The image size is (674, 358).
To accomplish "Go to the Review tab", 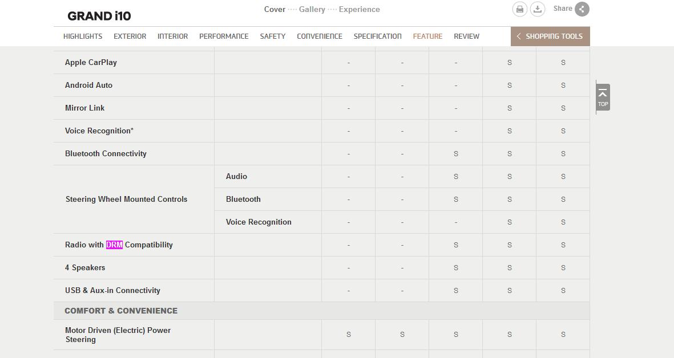I will point(466,36).
